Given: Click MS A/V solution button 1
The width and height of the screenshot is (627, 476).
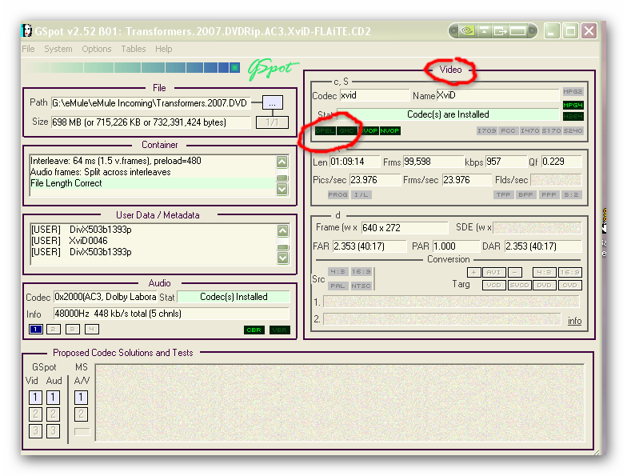Looking at the screenshot, I should [x=81, y=397].
